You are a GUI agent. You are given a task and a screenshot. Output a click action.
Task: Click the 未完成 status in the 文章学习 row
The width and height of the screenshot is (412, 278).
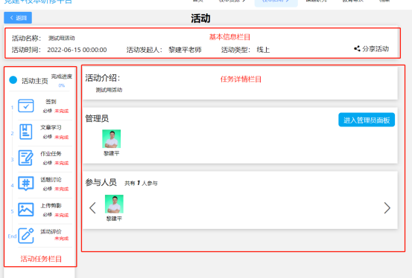(62, 138)
